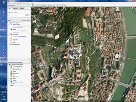
Task: Click the Lieux temporaires folder icon
Action: 11,44
